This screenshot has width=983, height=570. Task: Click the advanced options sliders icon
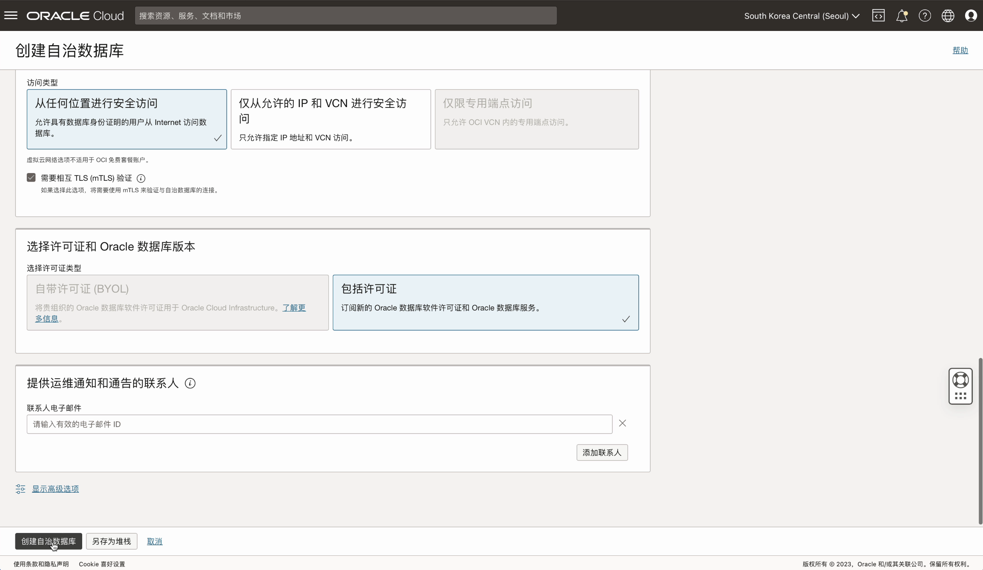coord(20,489)
